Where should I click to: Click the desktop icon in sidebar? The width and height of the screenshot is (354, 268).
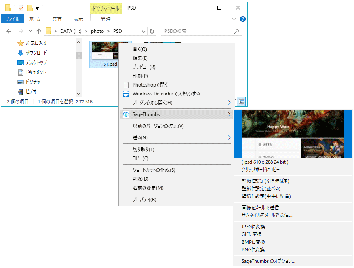tap(21, 63)
